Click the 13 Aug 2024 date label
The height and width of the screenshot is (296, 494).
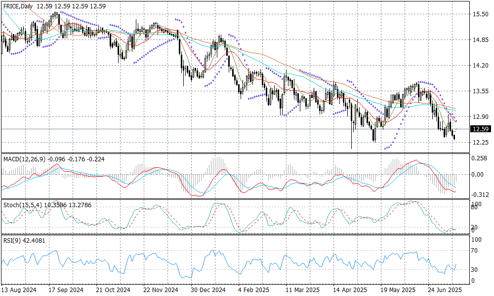tap(20, 291)
